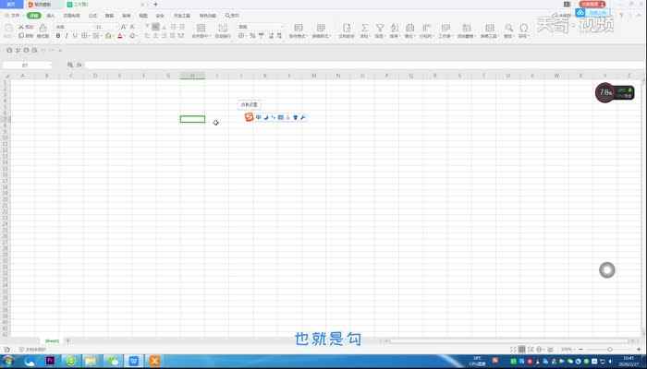Click the Windows Start button

point(7,361)
